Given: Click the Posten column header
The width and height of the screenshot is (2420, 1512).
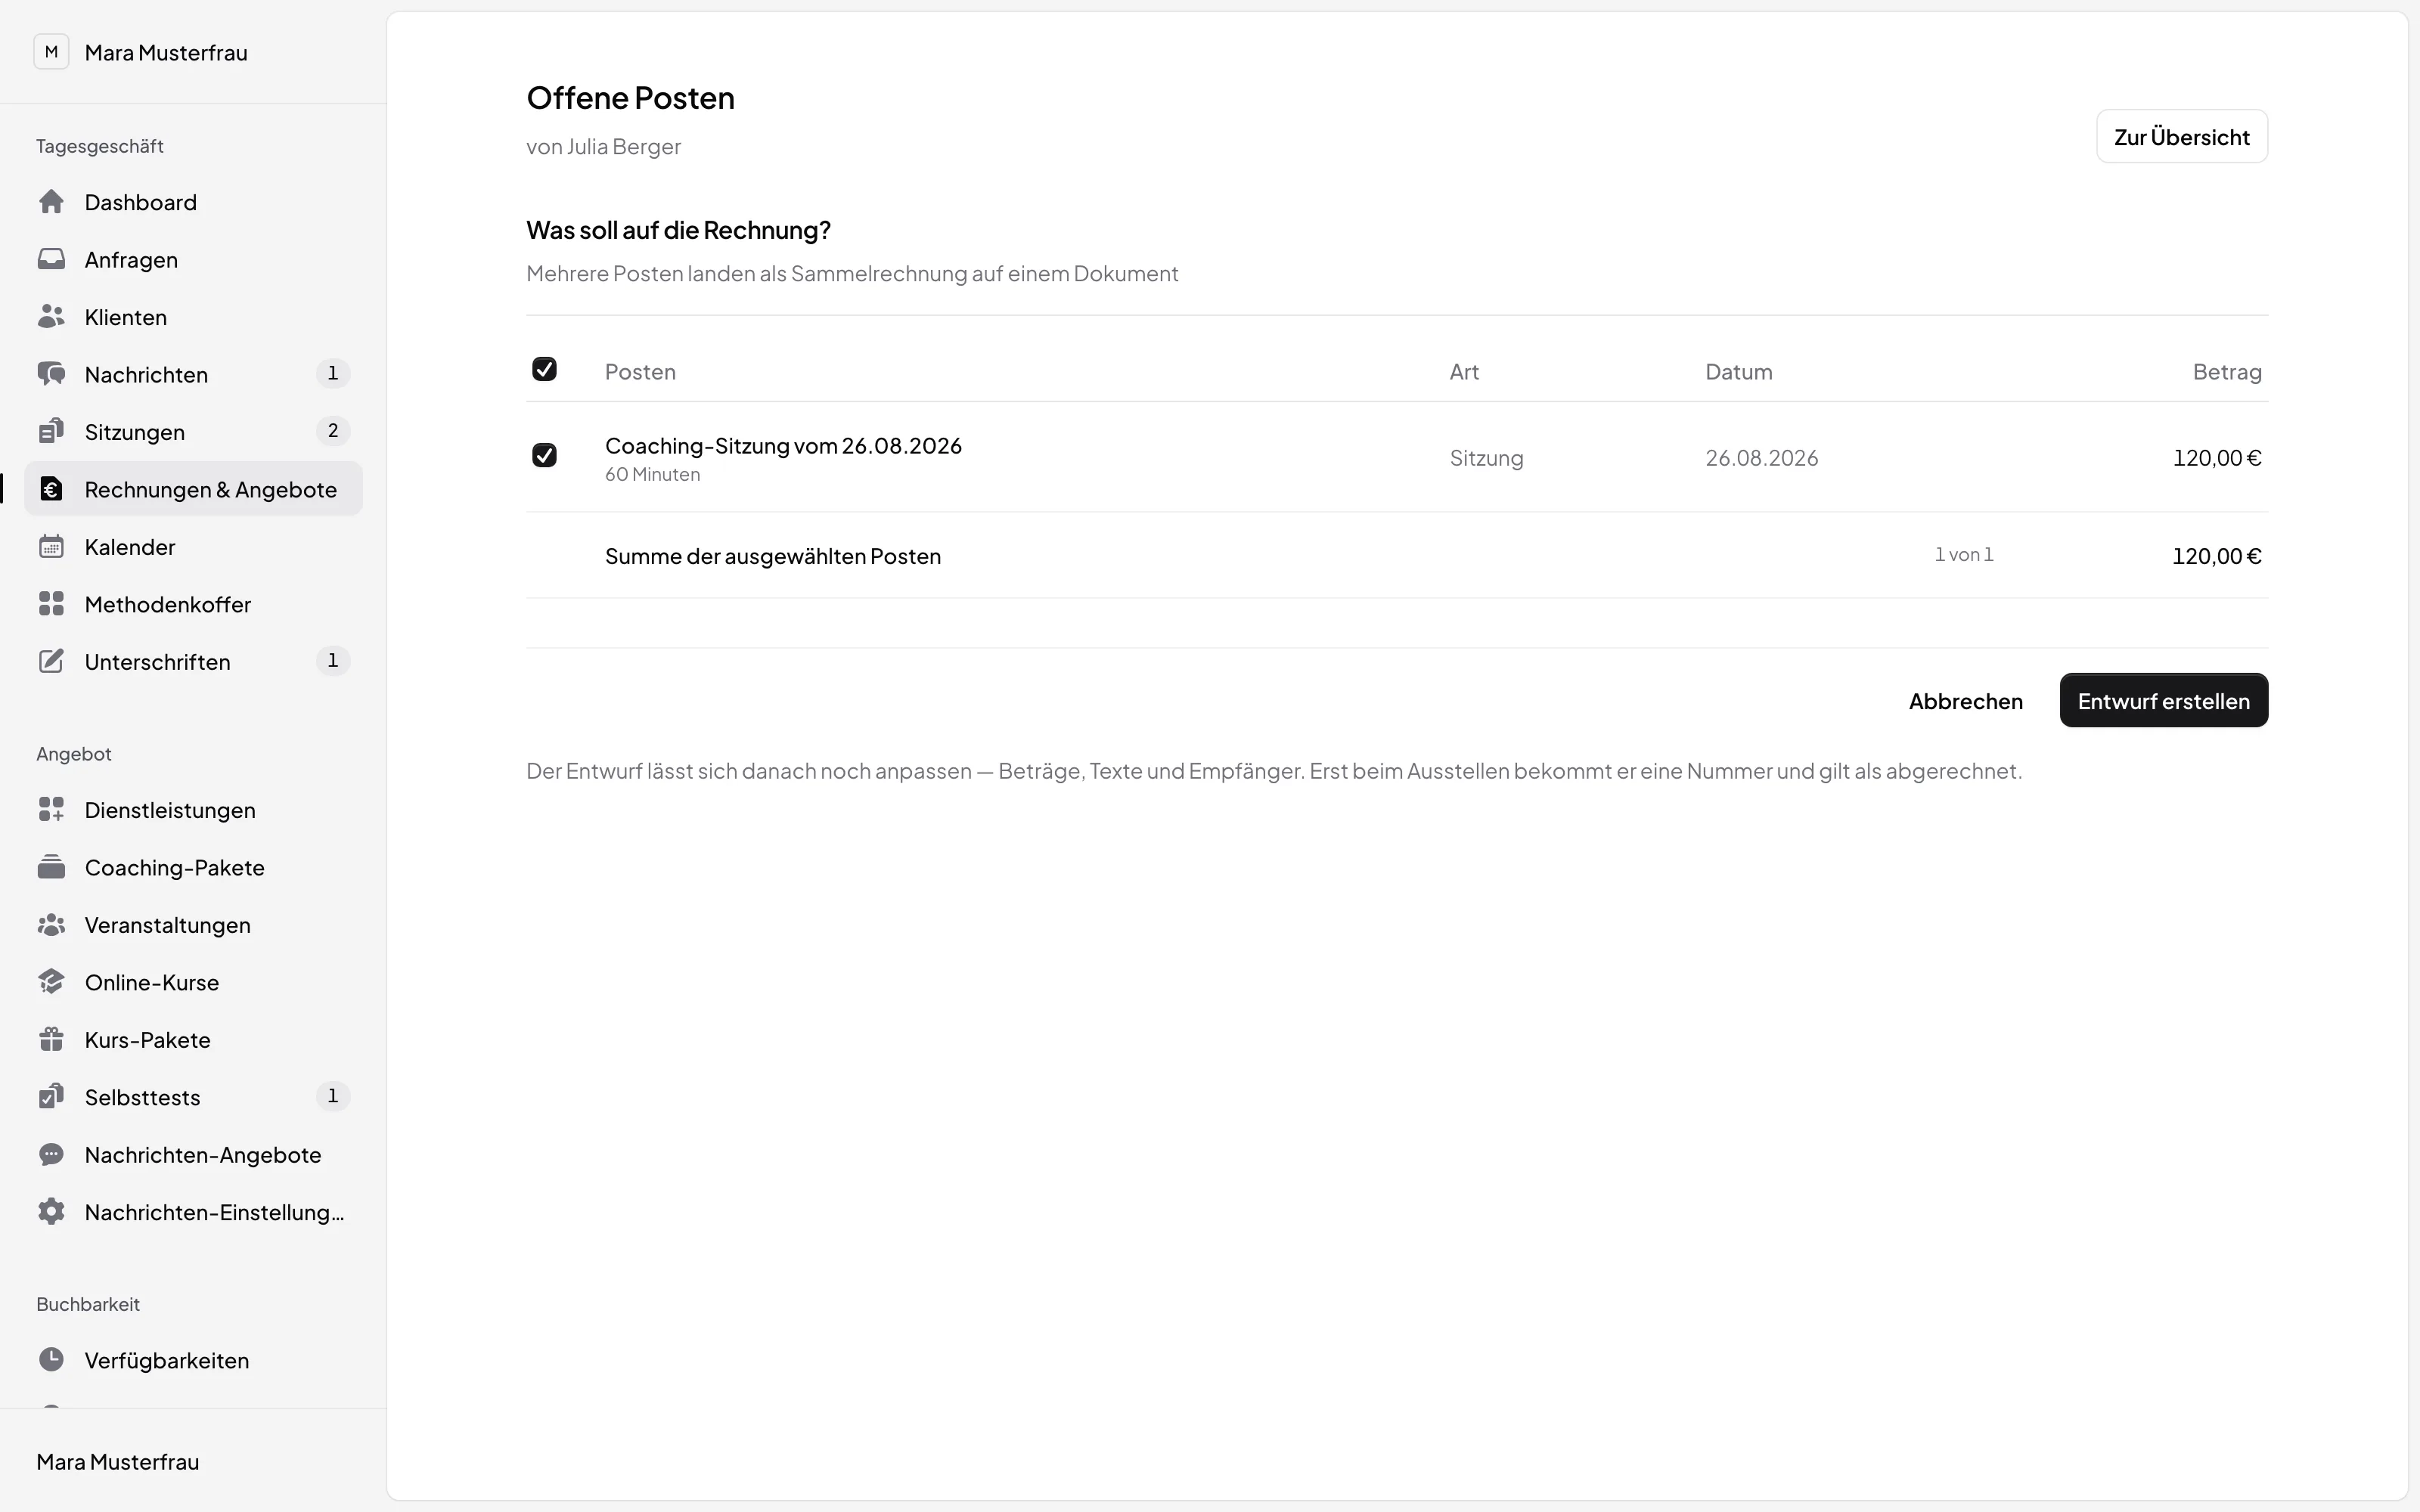Looking at the screenshot, I should click(x=640, y=372).
